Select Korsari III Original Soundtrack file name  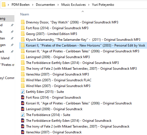[x=79, y=103]
